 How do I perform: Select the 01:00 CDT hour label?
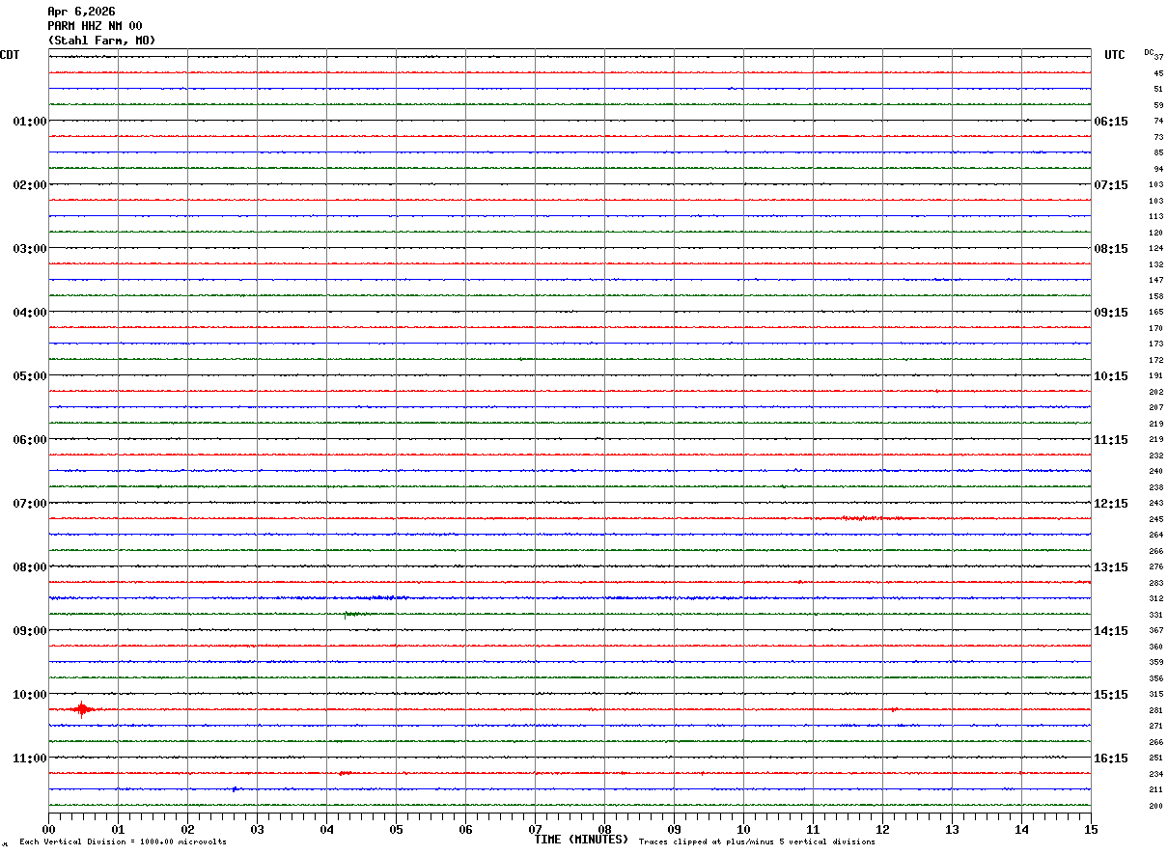pos(30,122)
